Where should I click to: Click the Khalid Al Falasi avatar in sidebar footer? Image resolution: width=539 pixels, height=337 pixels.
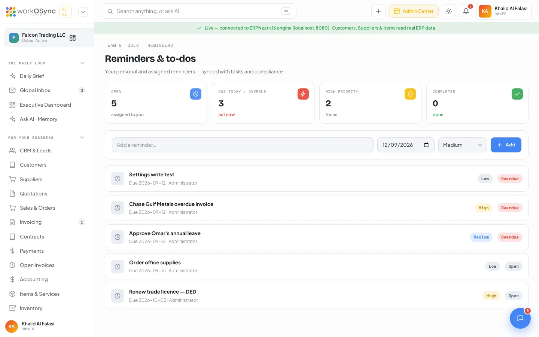12,326
